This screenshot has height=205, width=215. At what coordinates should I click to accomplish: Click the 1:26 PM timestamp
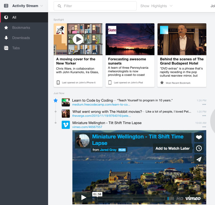coord(202,100)
